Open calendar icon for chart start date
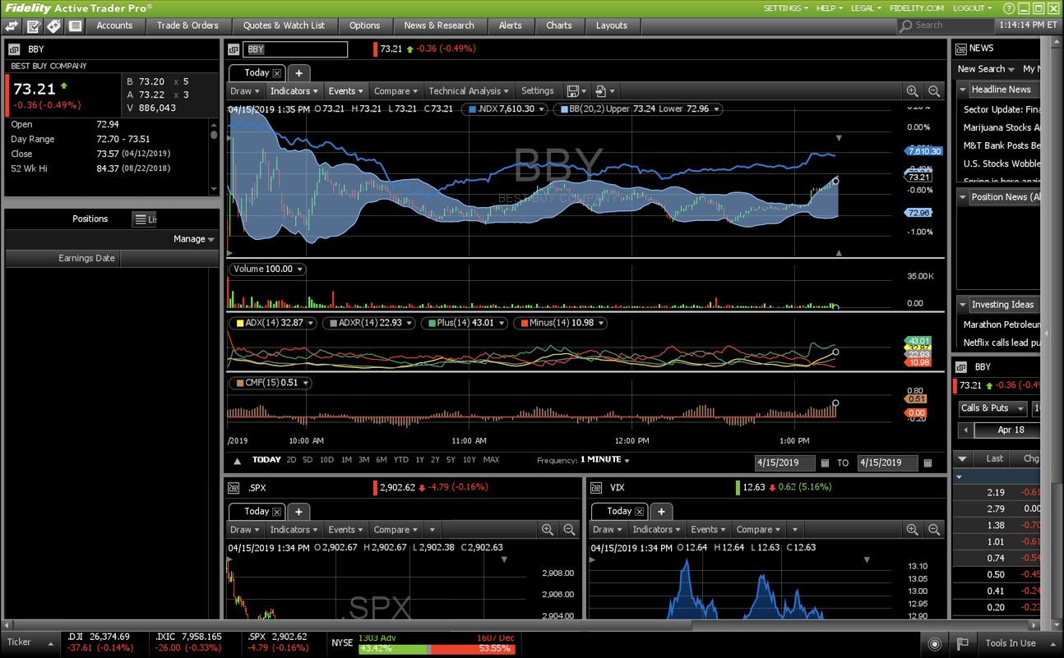Viewport: 1064px width, 658px height. [825, 463]
